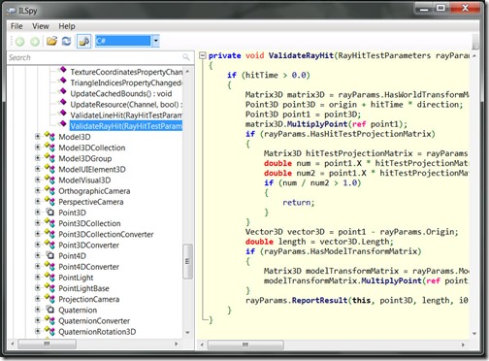489x361 pixels.
Task: Open the View menu
Action: tap(41, 26)
